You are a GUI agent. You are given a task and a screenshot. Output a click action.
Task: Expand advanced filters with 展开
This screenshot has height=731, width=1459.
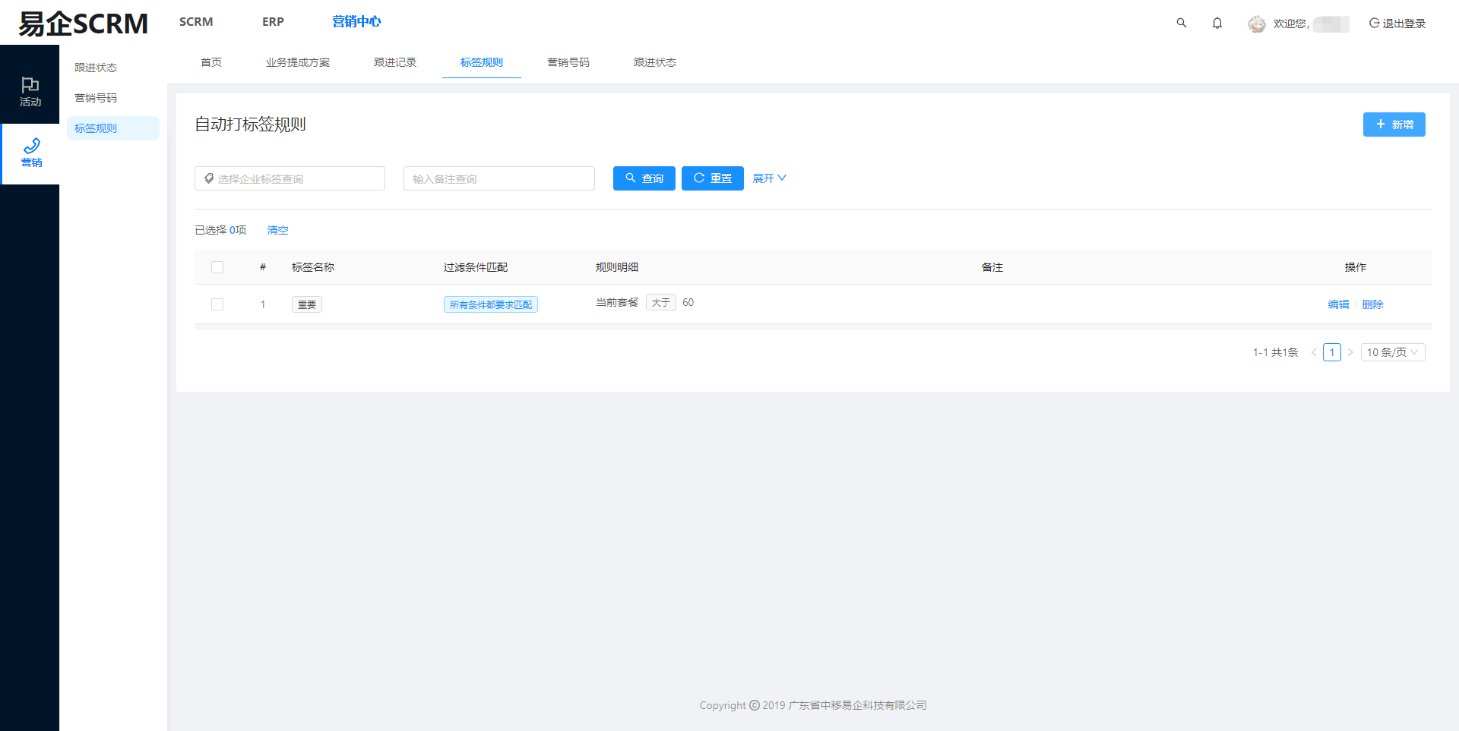(x=769, y=178)
